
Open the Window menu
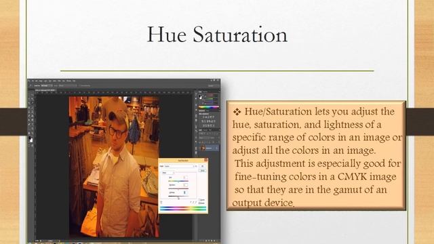69,81
